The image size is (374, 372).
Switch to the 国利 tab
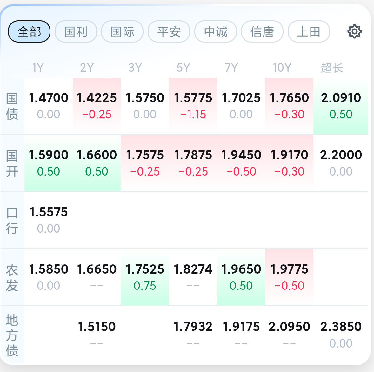76,32
